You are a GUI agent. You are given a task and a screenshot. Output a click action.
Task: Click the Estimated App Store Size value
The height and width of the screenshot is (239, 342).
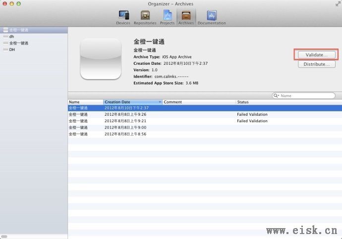pyautogui.click(x=192, y=83)
